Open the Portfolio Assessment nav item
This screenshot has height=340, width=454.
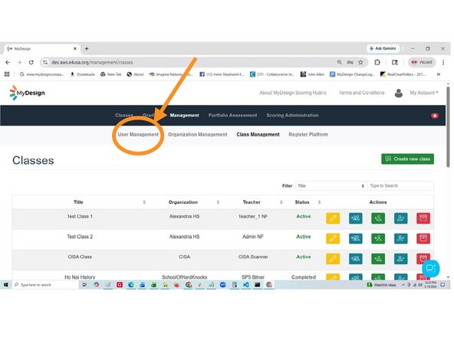click(x=232, y=116)
